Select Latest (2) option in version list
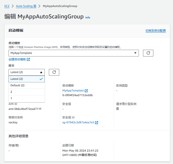 pyautogui.click(x=27, y=79)
